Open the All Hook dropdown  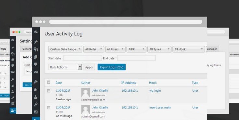click(189, 49)
